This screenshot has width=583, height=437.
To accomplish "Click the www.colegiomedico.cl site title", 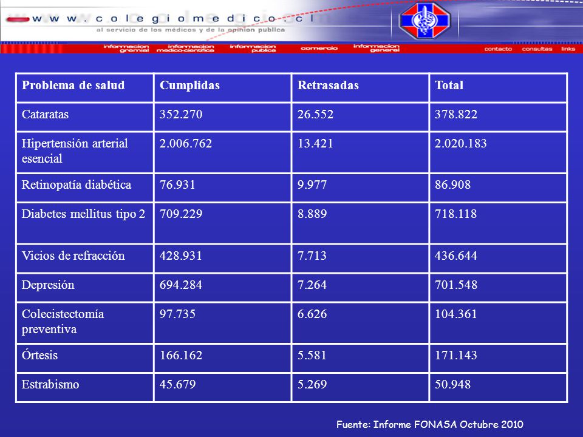I will 173,19.
